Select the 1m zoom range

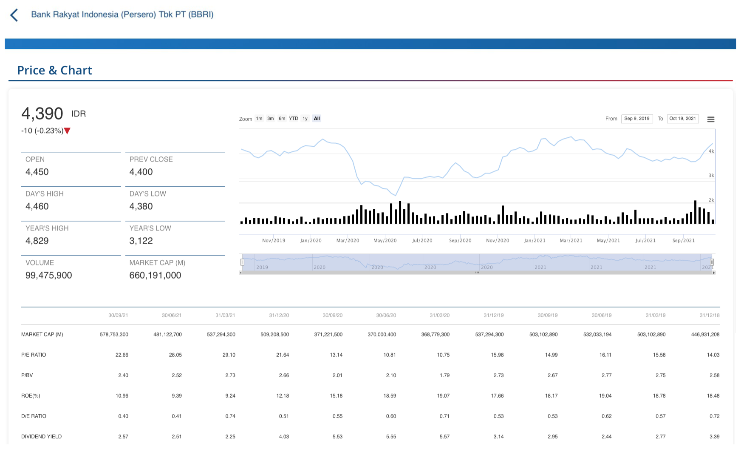259,119
